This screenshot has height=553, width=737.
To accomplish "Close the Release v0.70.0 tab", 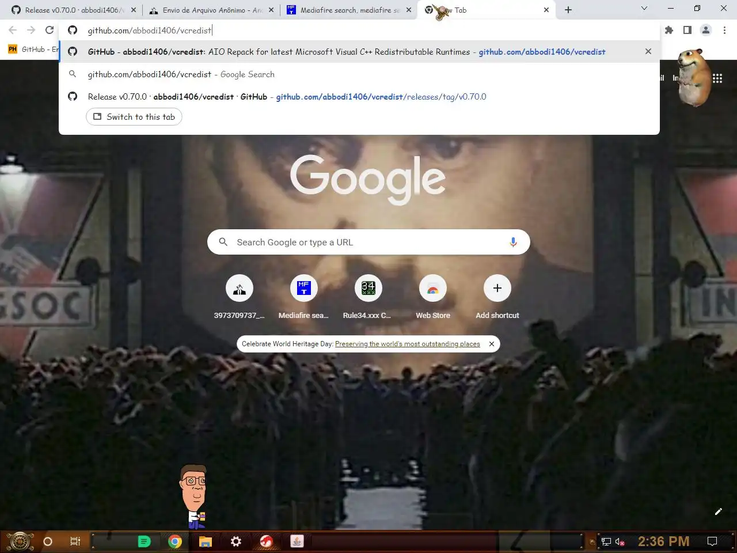I will 134,10.
